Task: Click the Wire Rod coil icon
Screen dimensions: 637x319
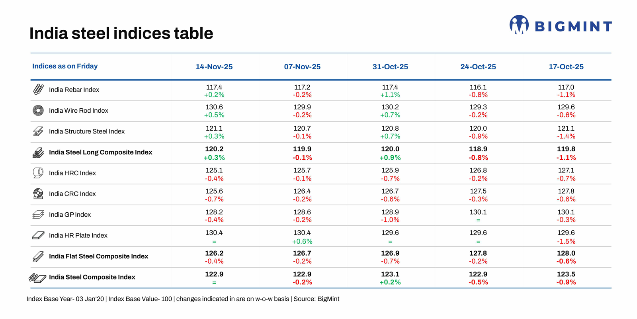Action: [38, 110]
